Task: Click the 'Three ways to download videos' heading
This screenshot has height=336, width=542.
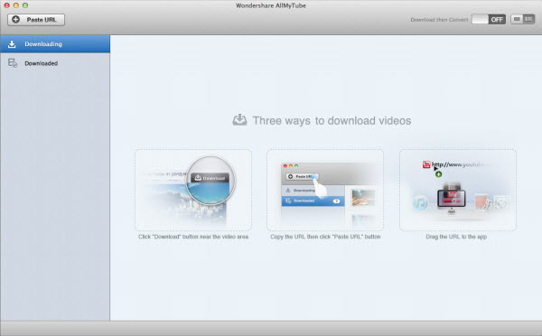Action: (x=332, y=121)
